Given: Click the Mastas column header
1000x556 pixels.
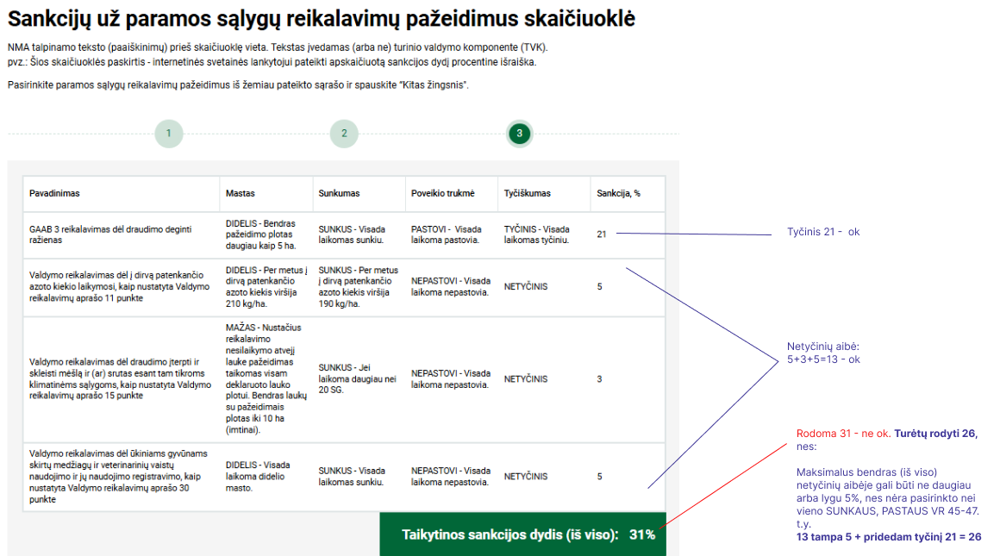Looking at the screenshot, I should pos(241,194).
